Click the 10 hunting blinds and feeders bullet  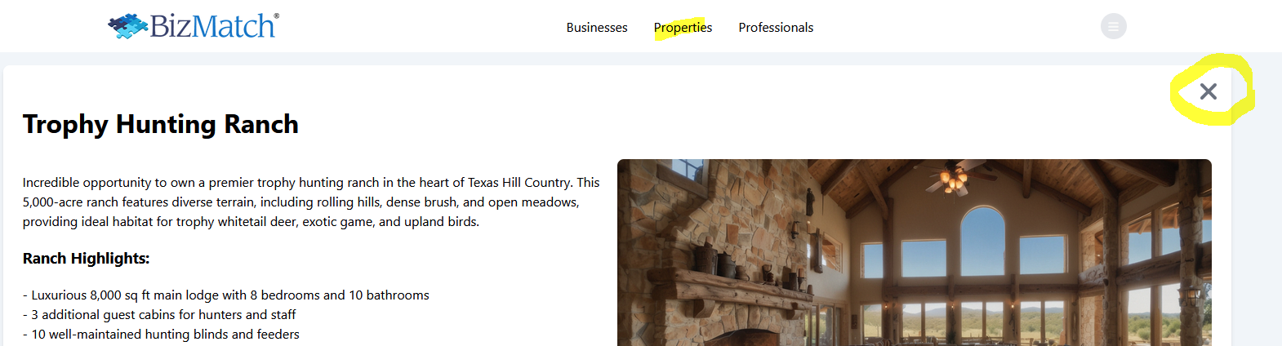[161, 335]
